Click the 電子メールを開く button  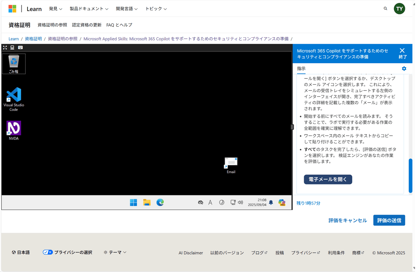(x=328, y=179)
